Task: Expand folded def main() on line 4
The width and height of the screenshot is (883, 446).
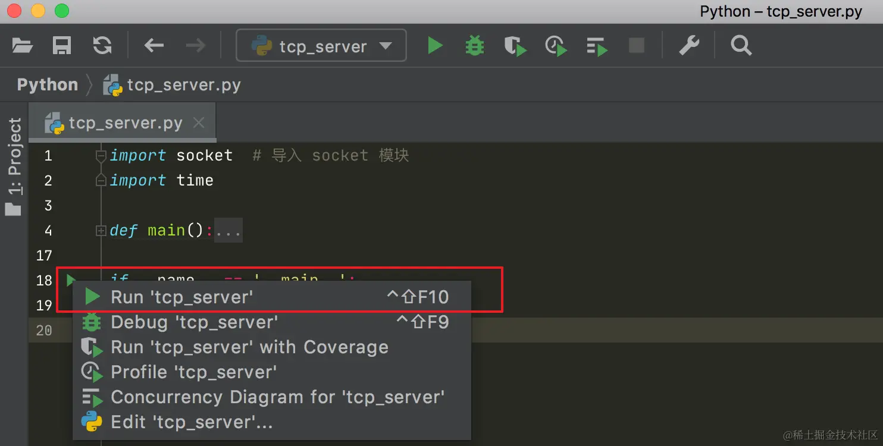Action: coord(101,231)
